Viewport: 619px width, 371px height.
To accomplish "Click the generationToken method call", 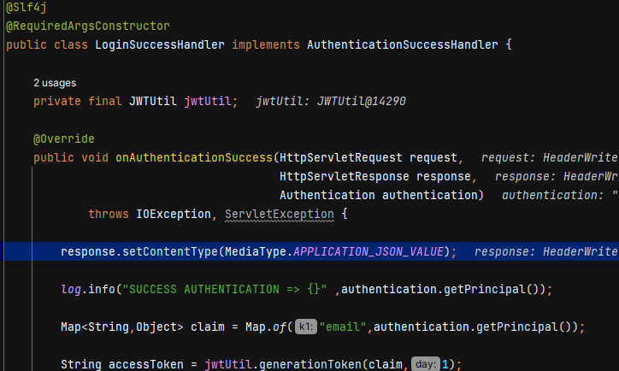I will [309, 364].
